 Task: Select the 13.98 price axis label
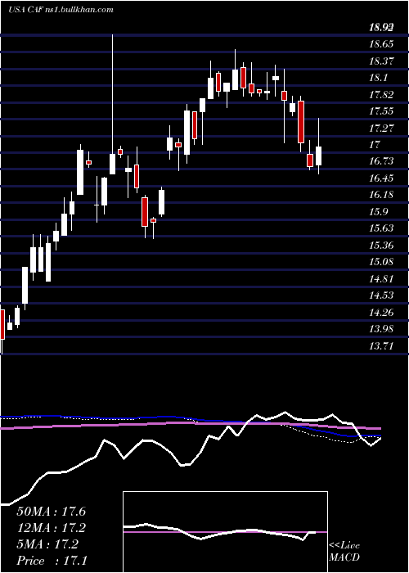coord(381,328)
